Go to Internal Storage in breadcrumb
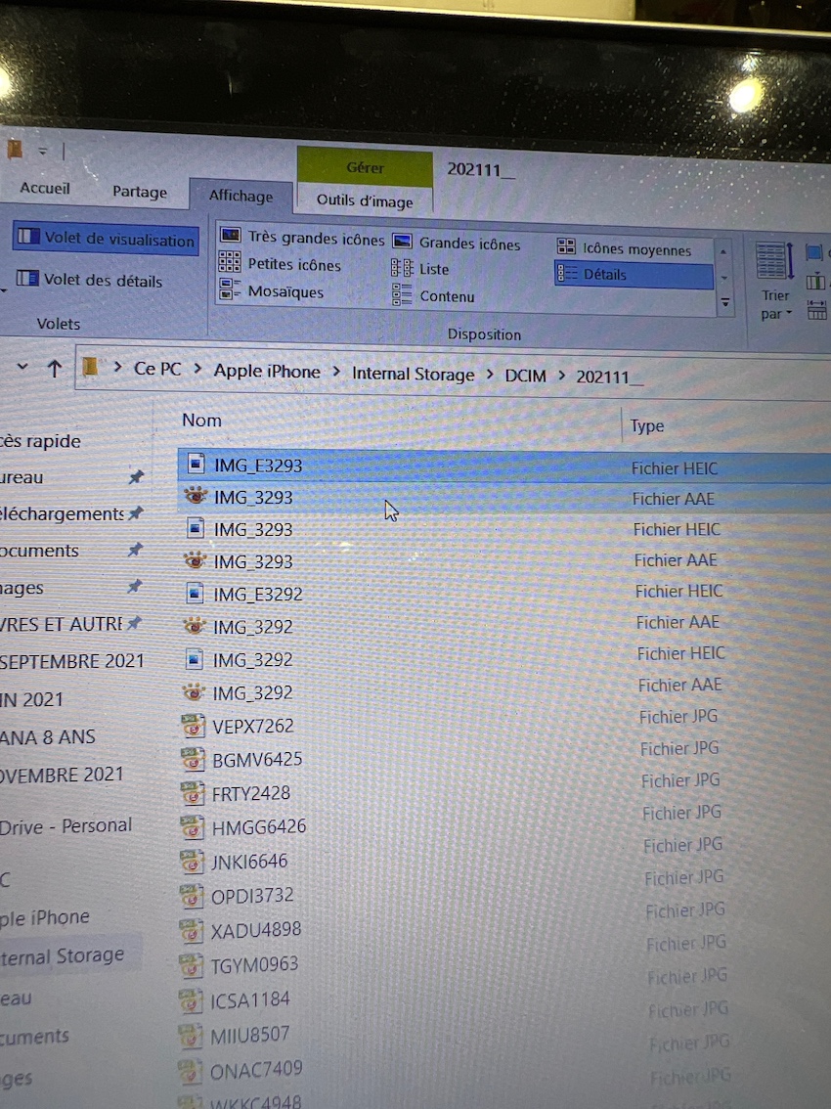Screen dimensions: 831x1109 pyautogui.click(x=413, y=375)
